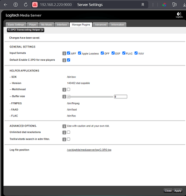Click info icon for Default Enable C-3PO
This screenshot has width=186, height=196.
64,60
